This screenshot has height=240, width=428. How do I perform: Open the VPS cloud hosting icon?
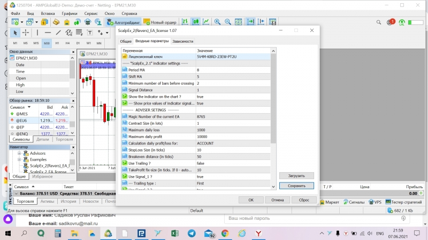point(88,22)
